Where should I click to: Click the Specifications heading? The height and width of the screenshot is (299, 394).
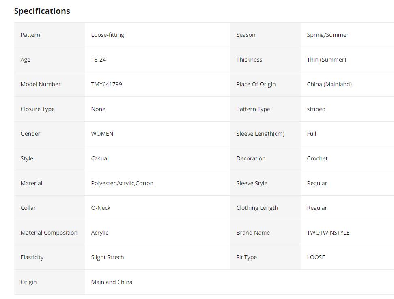coord(42,11)
